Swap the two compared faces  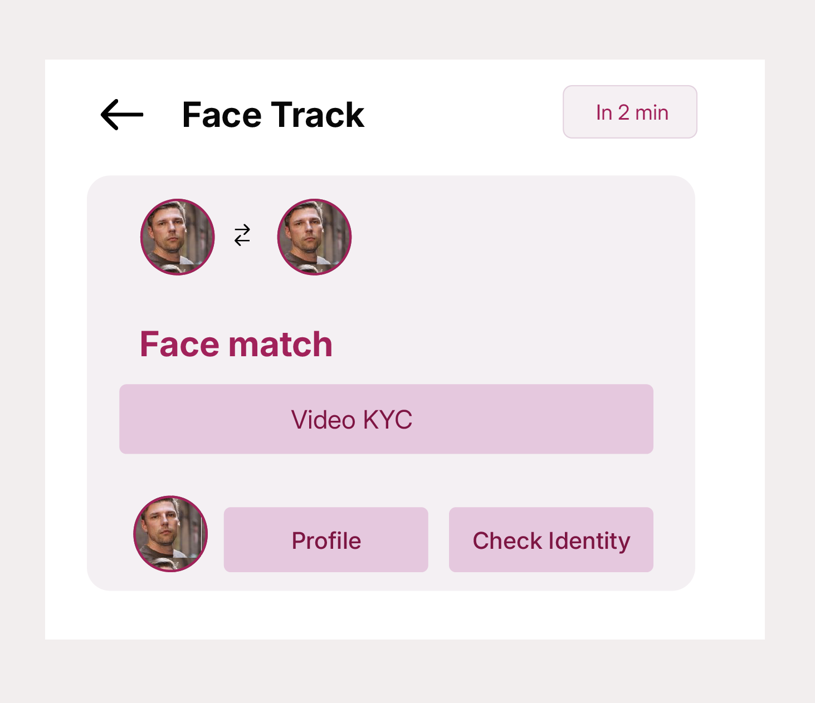(242, 235)
